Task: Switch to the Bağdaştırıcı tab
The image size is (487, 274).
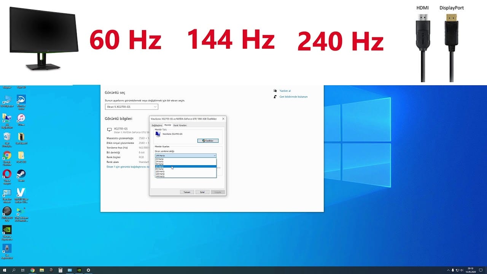Action: pyautogui.click(x=157, y=125)
